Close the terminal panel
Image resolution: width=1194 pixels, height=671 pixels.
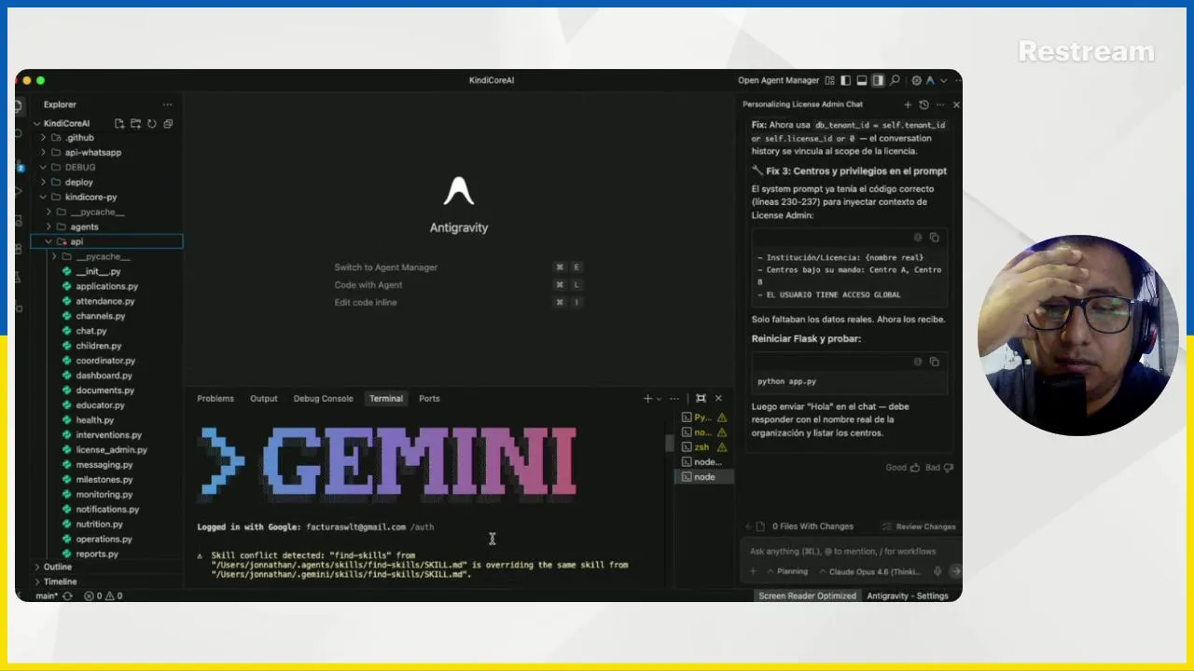[718, 399]
